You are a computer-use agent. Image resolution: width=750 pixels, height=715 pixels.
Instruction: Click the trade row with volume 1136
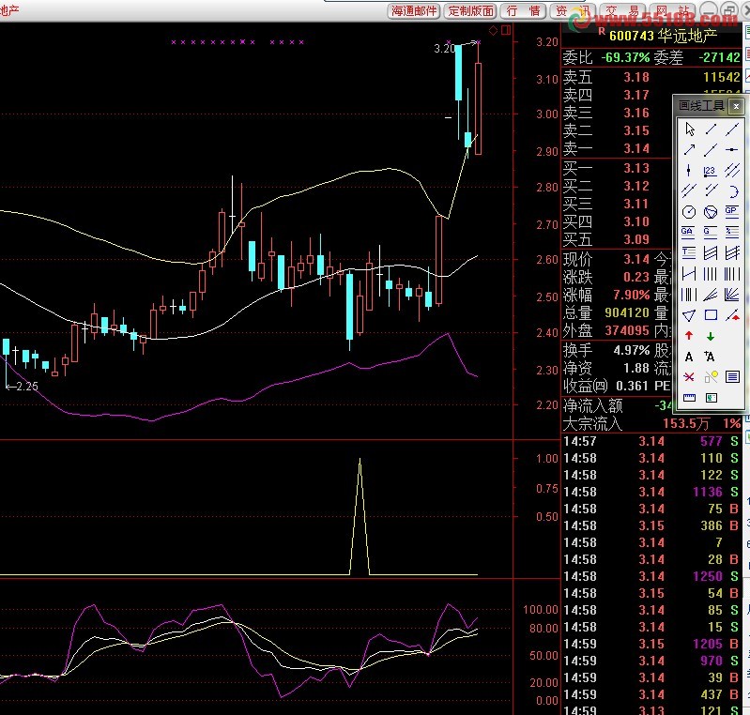(651, 492)
